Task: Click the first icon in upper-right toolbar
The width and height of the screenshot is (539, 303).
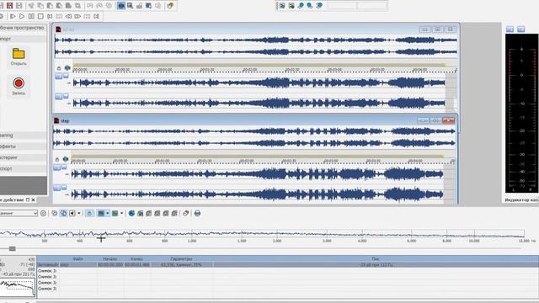Action: 282,6
